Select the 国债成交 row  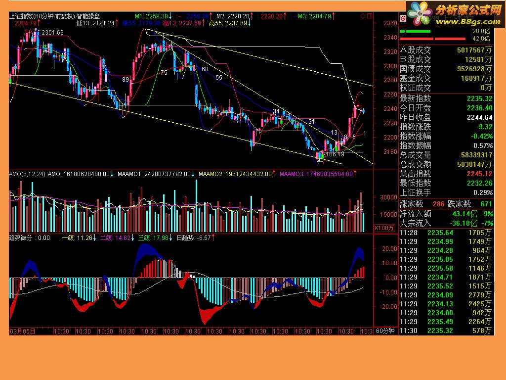[x=446, y=69]
